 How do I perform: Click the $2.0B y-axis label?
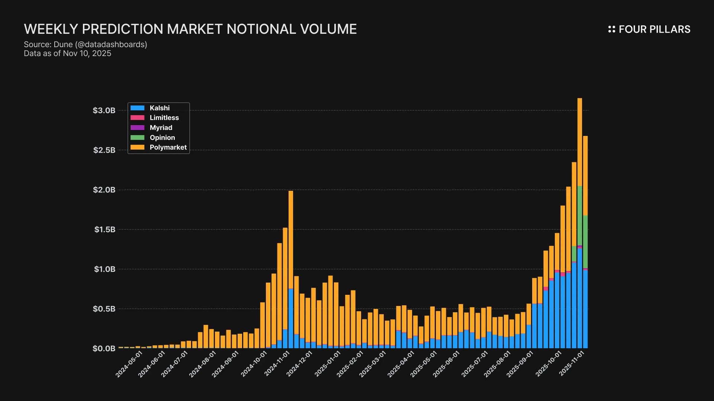(104, 190)
